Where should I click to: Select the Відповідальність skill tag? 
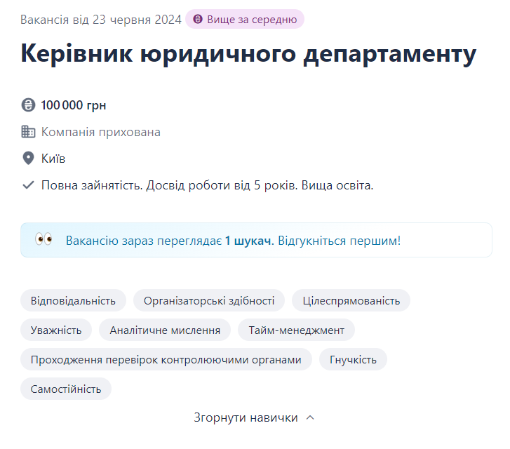tap(73, 301)
